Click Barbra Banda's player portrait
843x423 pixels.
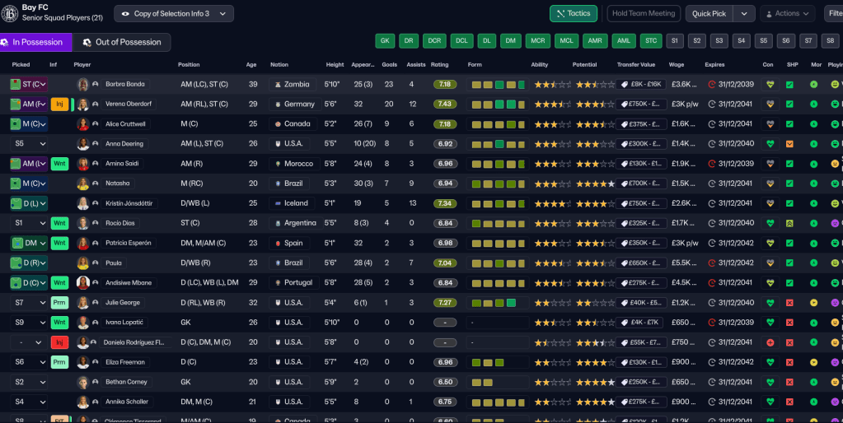point(83,84)
